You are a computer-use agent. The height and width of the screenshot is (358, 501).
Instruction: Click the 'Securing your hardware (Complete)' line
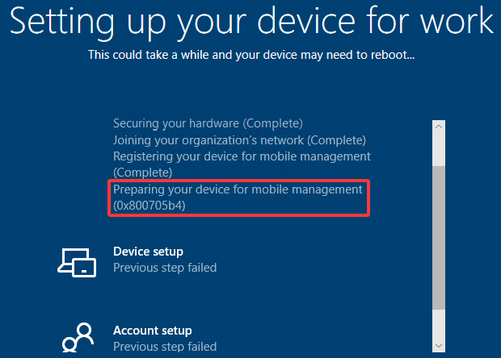(x=208, y=123)
